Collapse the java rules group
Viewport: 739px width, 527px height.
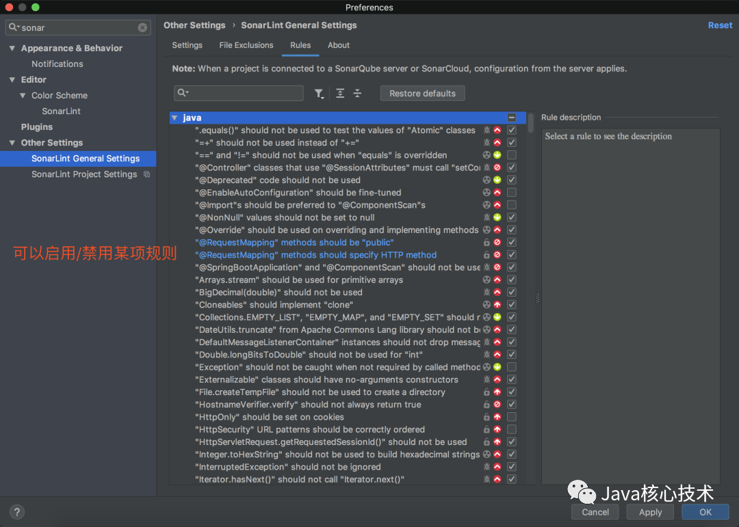pos(175,118)
